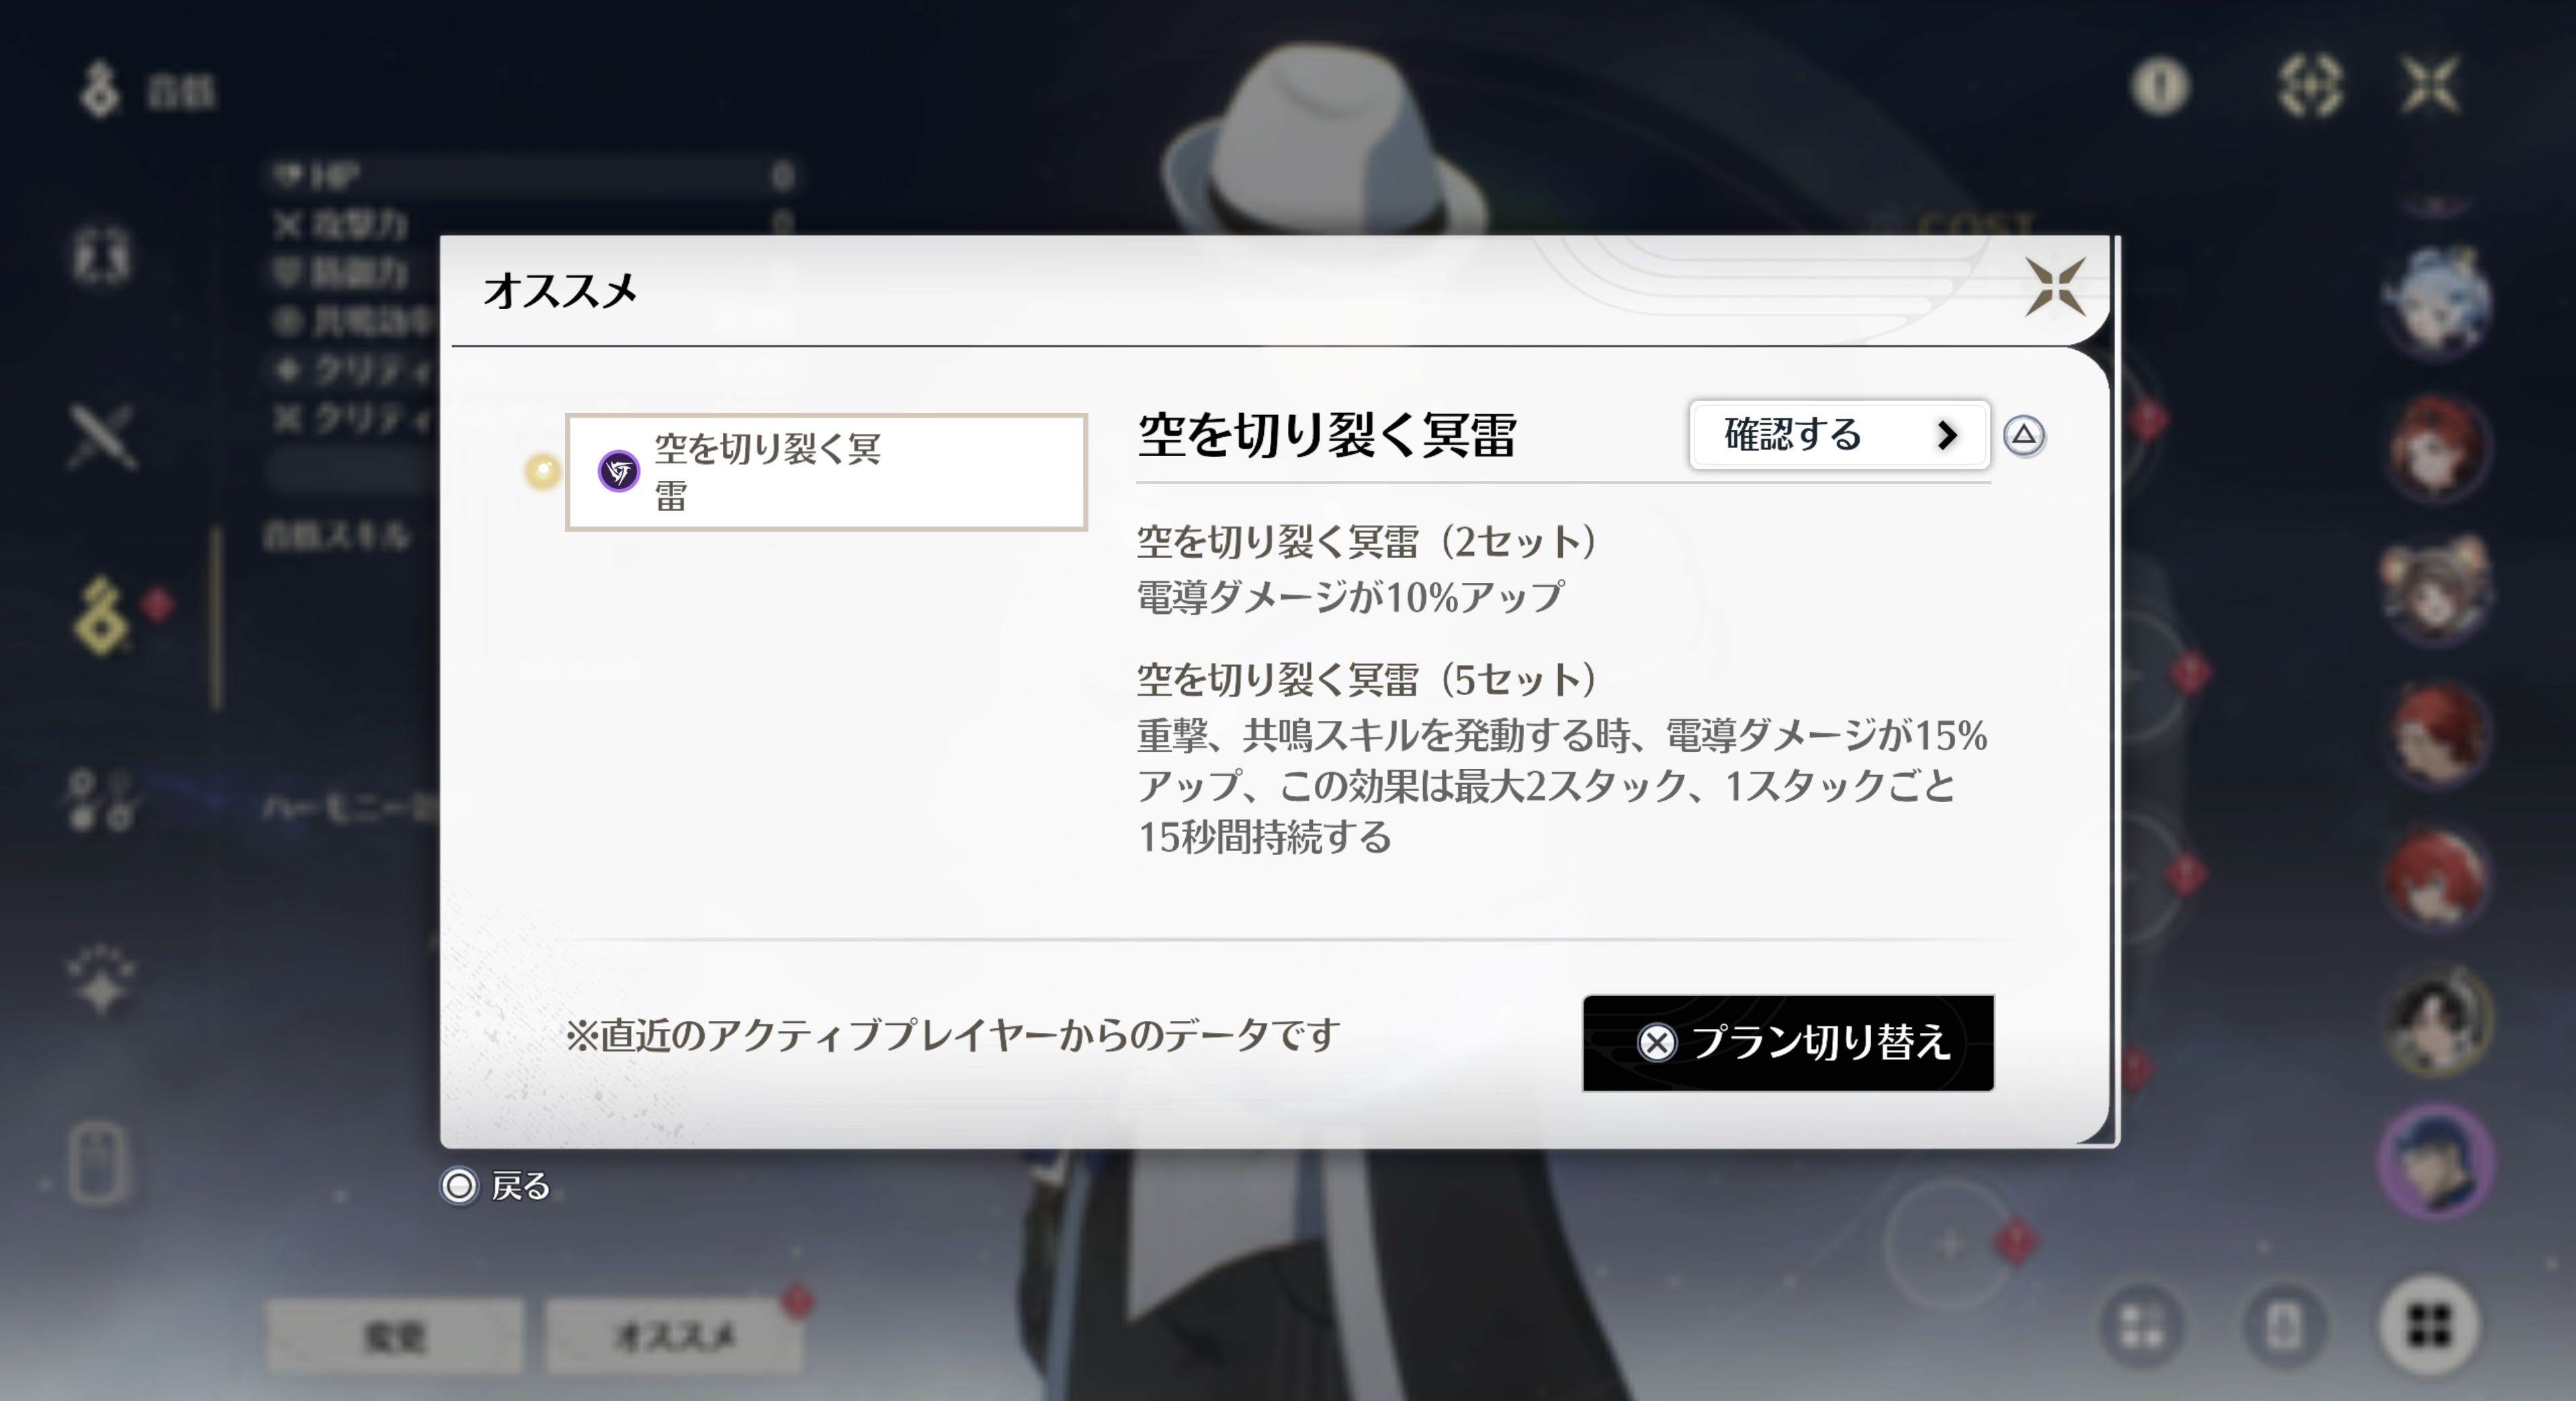This screenshot has height=1401, width=2576.
Task: Open the crossed swords weapon sidebar tab
Action: pos(102,437)
